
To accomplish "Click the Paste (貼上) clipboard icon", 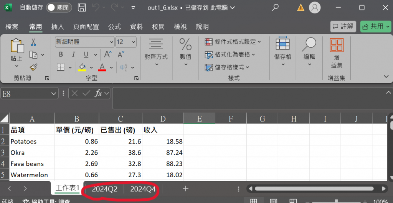I will point(17,46).
